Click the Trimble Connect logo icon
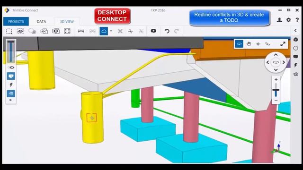The height and width of the screenshot is (170, 303). 7,10
